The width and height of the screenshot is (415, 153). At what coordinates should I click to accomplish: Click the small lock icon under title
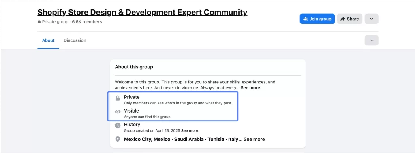tap(39, 22)
